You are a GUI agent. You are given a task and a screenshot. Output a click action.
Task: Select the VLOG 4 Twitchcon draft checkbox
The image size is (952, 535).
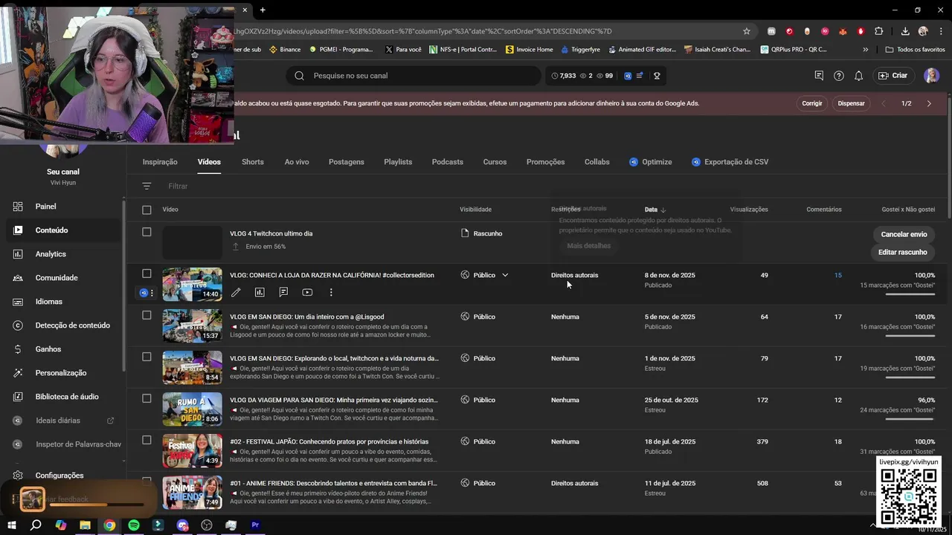147,232
